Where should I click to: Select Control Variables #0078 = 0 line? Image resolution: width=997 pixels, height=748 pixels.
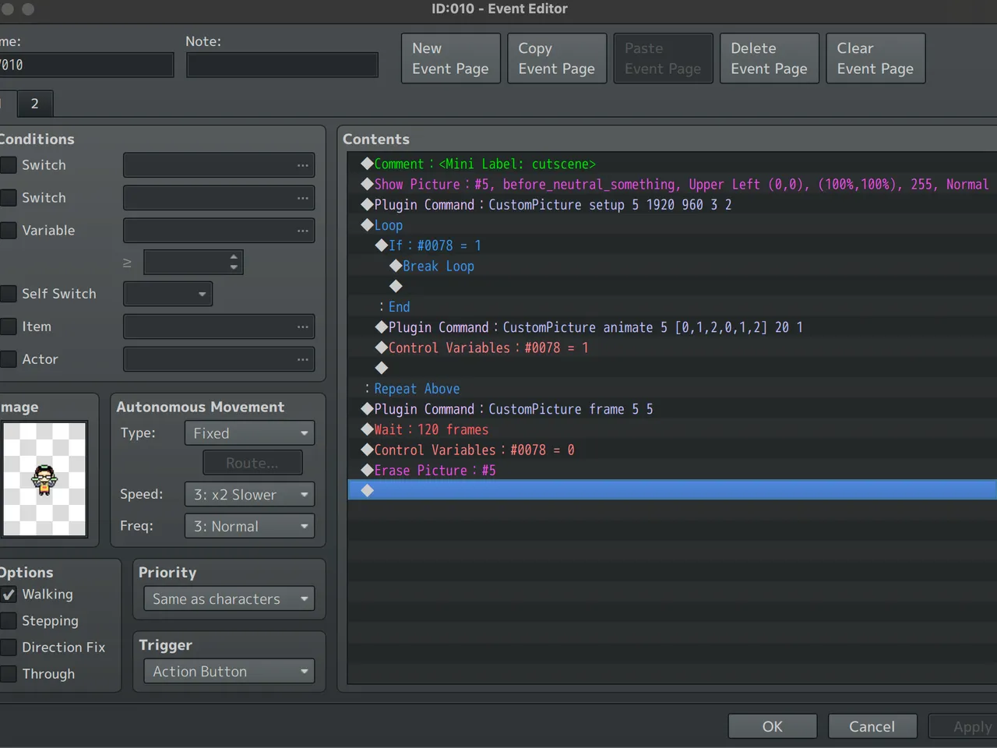(x=672, y=450)
